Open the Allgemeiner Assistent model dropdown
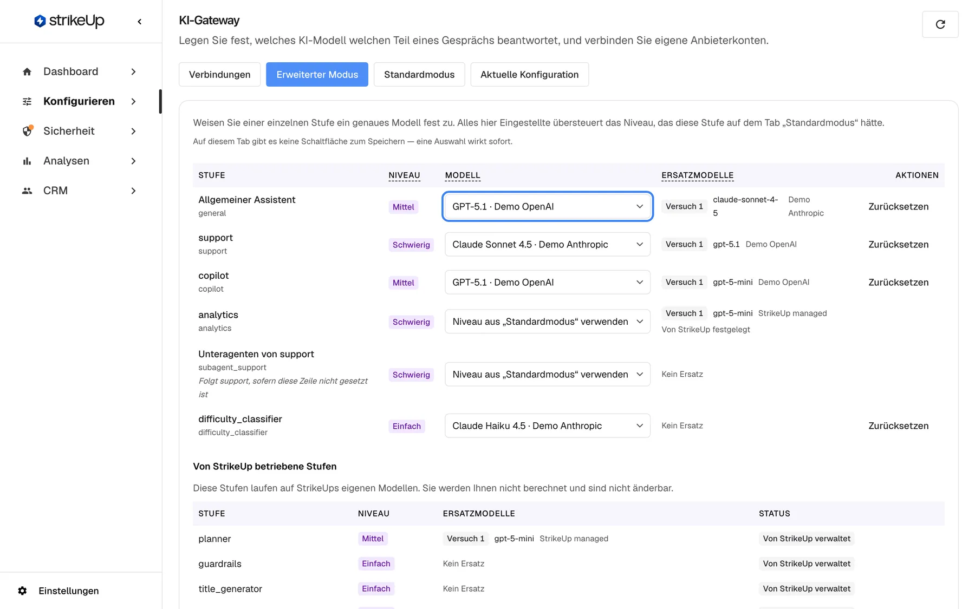The image size is (975, 609). click(x=547, y=206)
